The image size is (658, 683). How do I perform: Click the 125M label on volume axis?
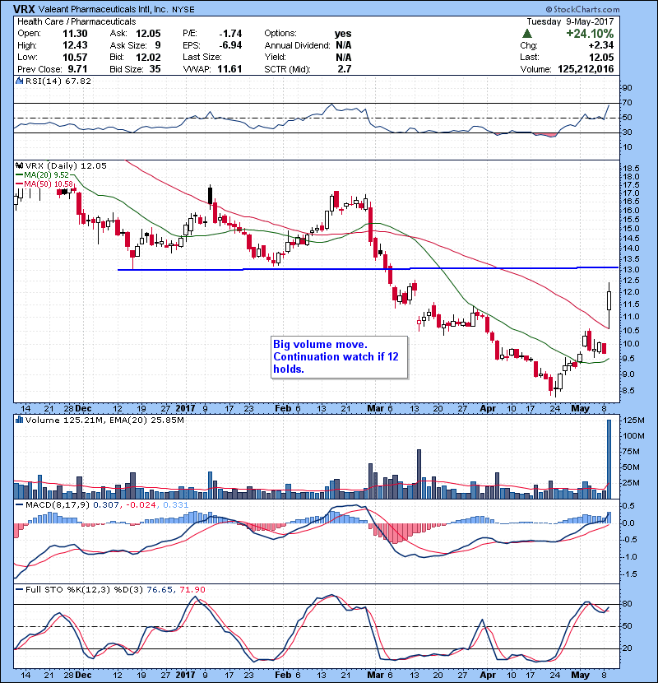pos(634,420)
